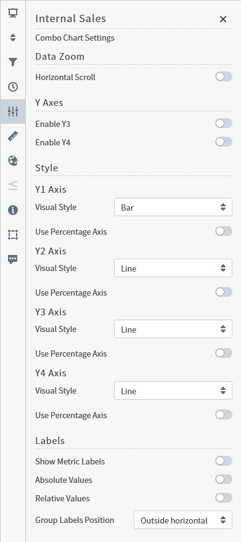Viewport: 241px width, 542px height.
Task: Click the Combo Chart Settings text
Action: (75, 38)
